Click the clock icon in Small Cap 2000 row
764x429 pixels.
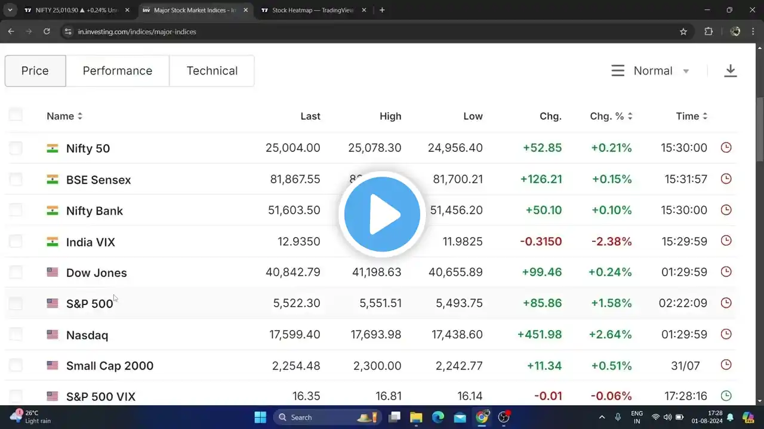pyautogui.click(x=726, y=365)
